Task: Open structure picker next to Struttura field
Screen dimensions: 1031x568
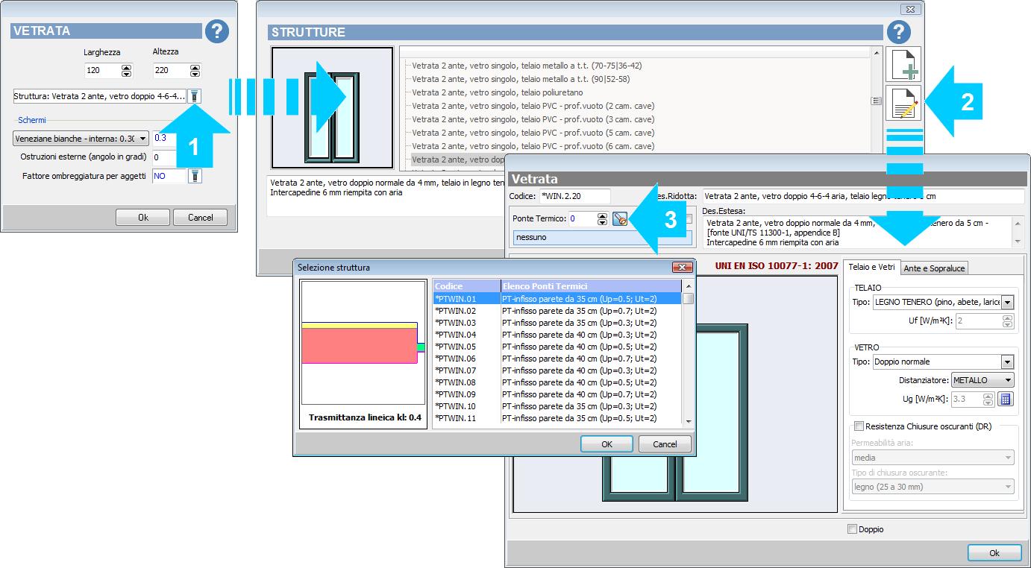Action: pyautogui.click(x=194, y=96)
